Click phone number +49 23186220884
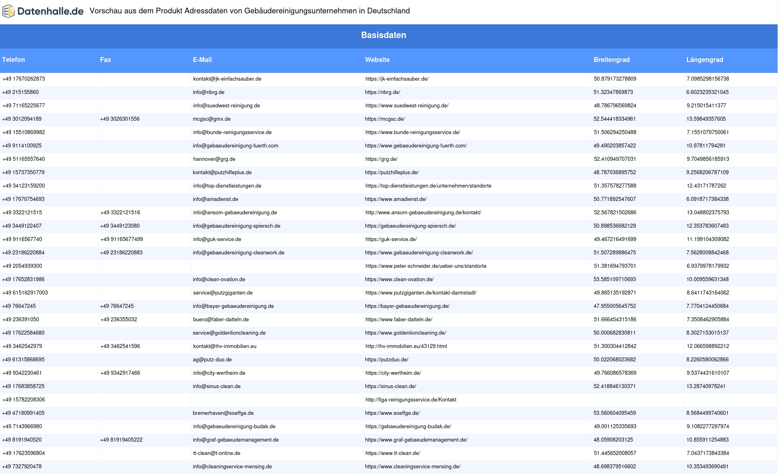The height and width of the screenshot is (474, 778). [x=24, y=253]
